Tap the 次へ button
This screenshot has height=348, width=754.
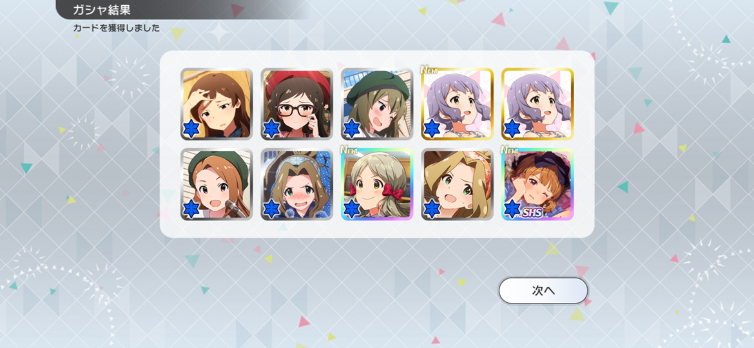tap(543, 291)
